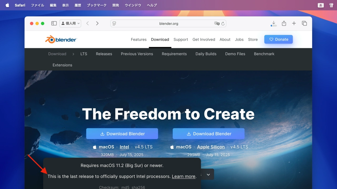Click the Donate button
Viewport: 337px width, 189px height.
click(x=279, y=39)
